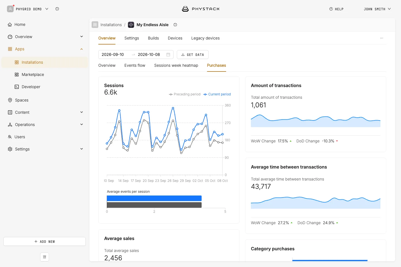Open info icon beside My Endless Aisle
Image resolution: width=401 pixels, height=267 pixels.
click(175, 25)
